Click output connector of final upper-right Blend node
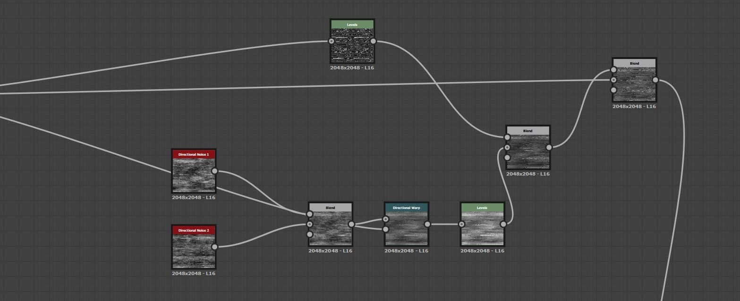Screen dimensions: 740x301 [655, 80]
